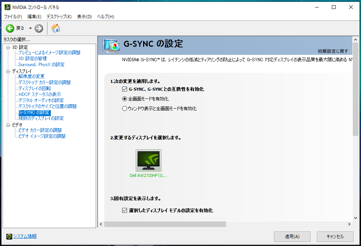
Task: Click the vertical scrollbar thumb
Action: pos(355,89)
